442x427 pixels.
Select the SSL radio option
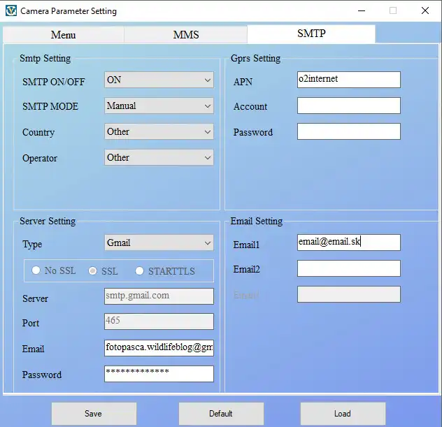tap(93, 271)
